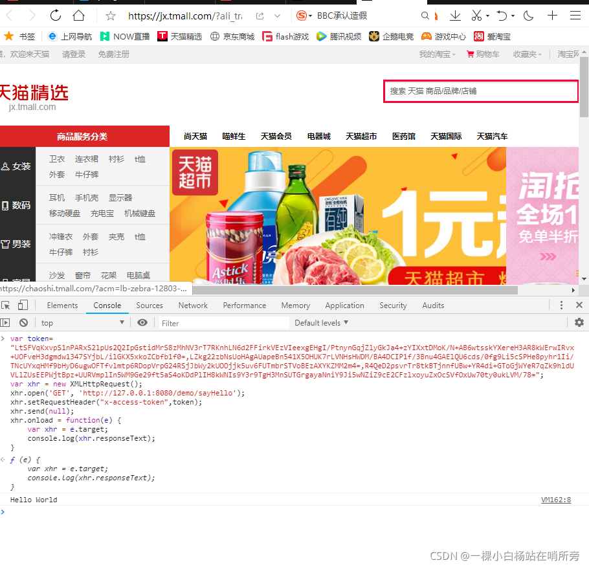Viewport: 589px width, 567px height.
Task: Open the downloads icon
Action: click(455, 16)
